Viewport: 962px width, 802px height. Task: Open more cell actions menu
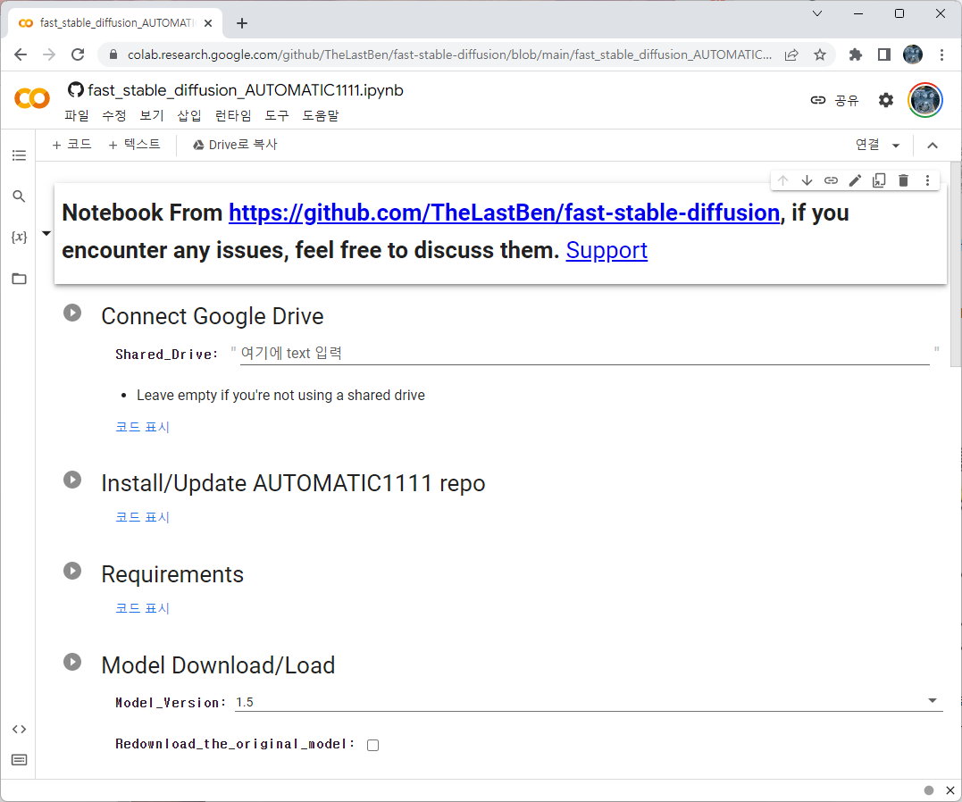pos(927,180)
